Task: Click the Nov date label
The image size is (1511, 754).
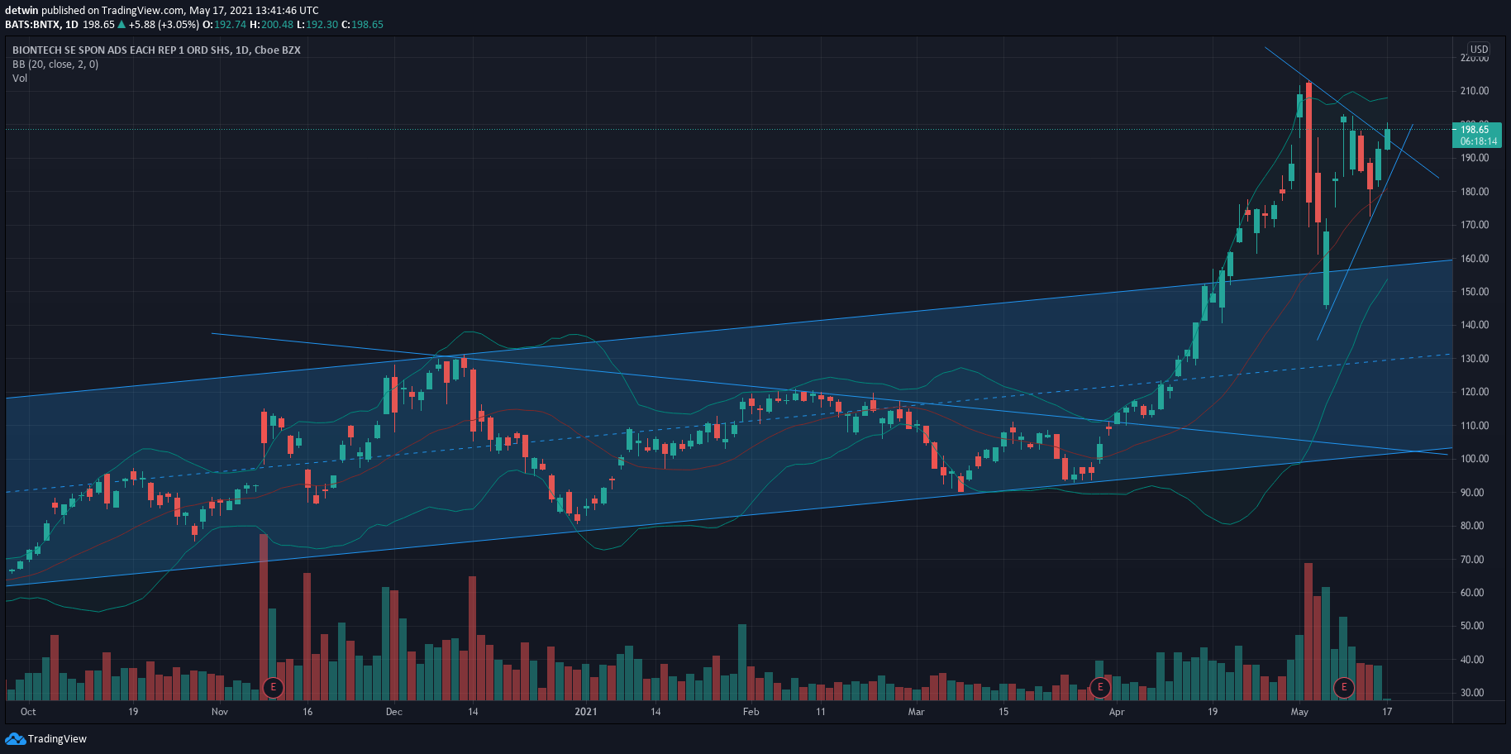Action: [x=220, y=712]
